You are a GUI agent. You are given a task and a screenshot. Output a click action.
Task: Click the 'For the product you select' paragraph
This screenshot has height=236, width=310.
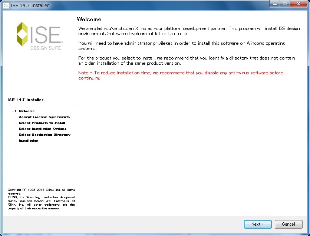(x=187, y=61)
